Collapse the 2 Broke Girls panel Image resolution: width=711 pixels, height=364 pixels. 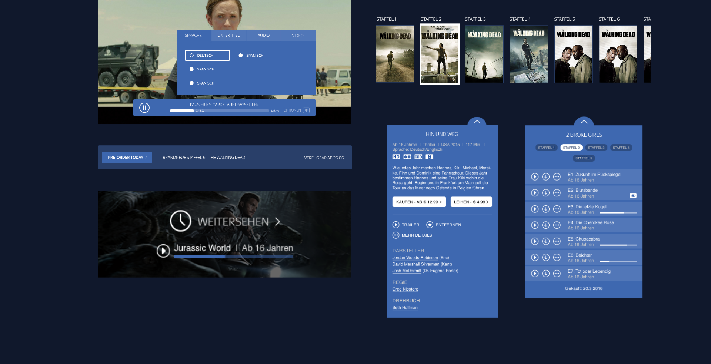(x=584, y=122)
